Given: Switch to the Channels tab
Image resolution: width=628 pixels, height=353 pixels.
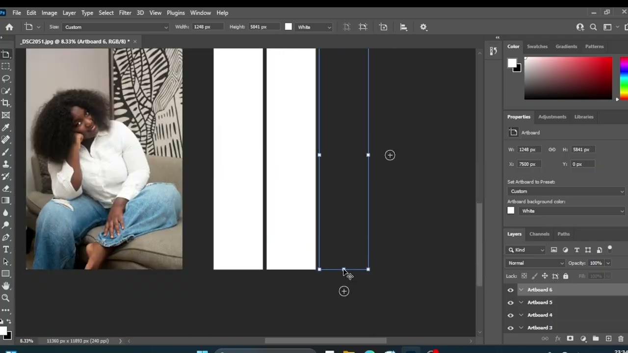Looking at the screenshot, I should click(x=539, y=234).
